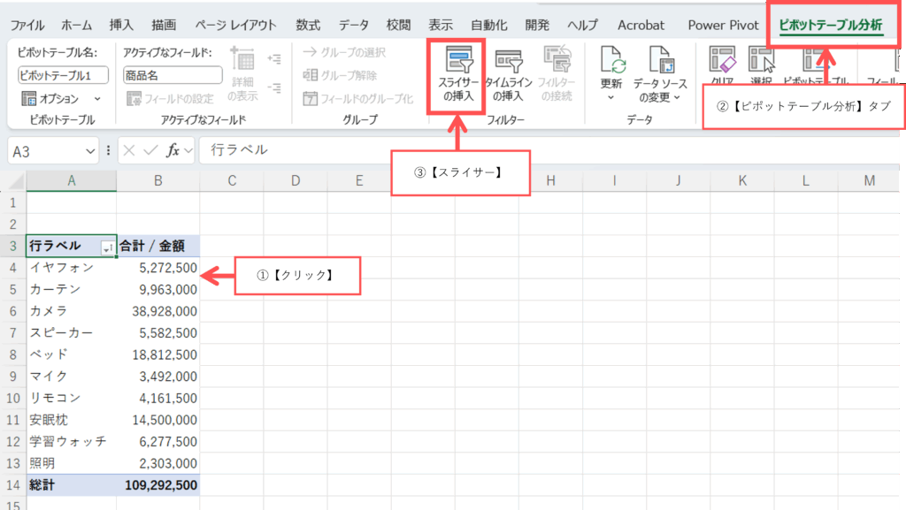This screenshot has height=510, width=906.
Task: Click the Insert Timeline (タイムラインの挿入) icon
Action: pyautogui.click(x=507, y=62)
